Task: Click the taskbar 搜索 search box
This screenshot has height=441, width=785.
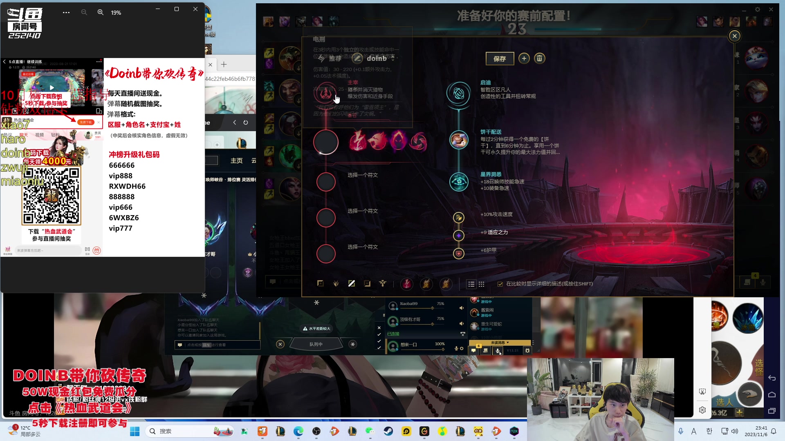Action: [x=190, y=431]
